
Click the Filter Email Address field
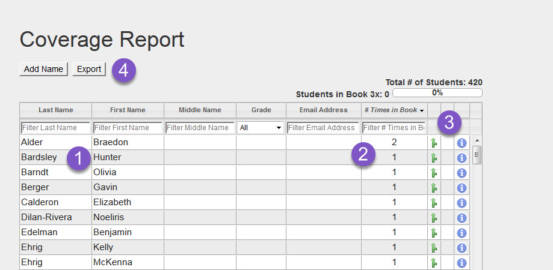coord(323,128)
